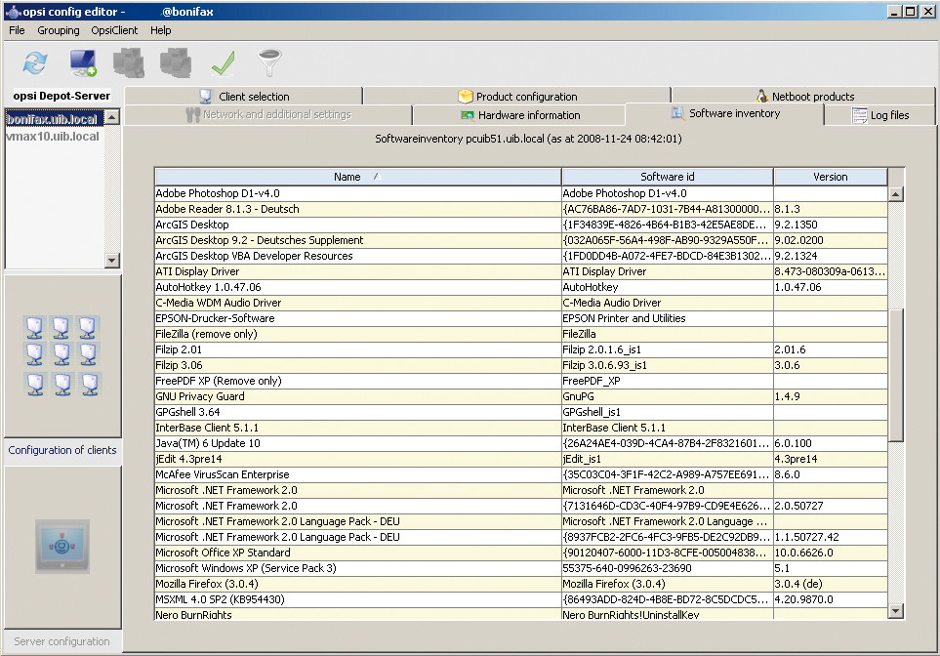Select the FileZilla (remove only) row

pos(521,334)
